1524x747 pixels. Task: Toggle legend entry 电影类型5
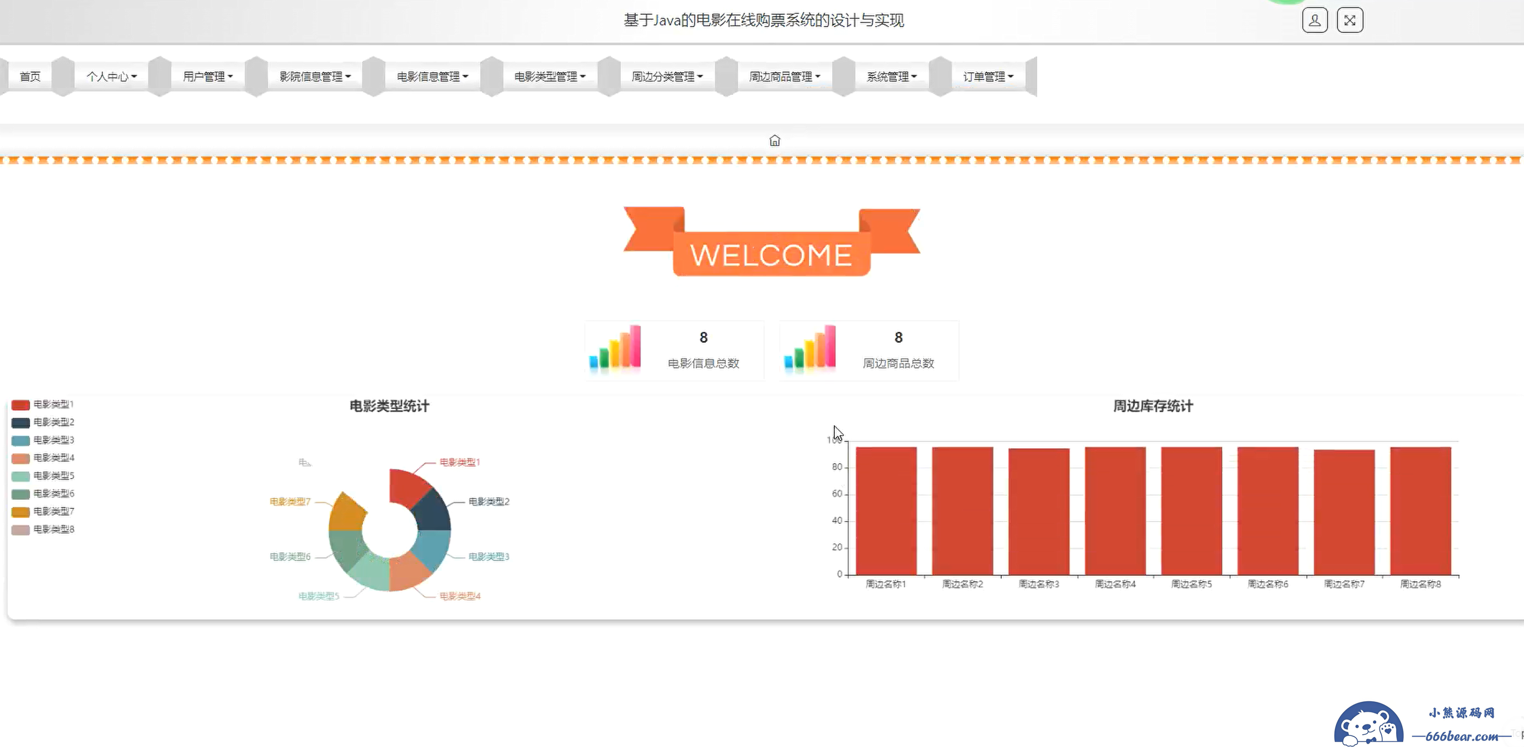point(42,476)
